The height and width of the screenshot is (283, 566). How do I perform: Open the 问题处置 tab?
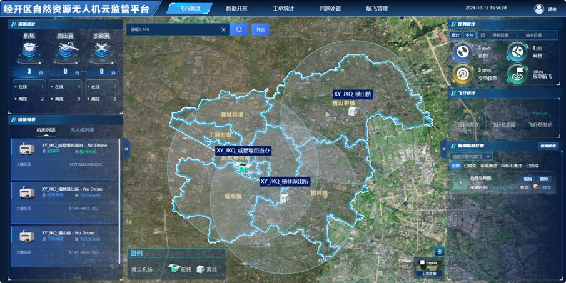[330, 8]
